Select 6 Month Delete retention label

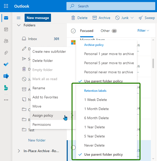pos(107,118)
